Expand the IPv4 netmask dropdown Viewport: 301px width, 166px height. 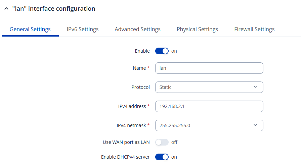click(209, 125)
